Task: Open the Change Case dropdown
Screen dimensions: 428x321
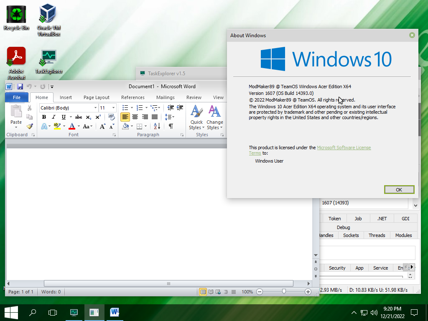Action: (88, 126)
